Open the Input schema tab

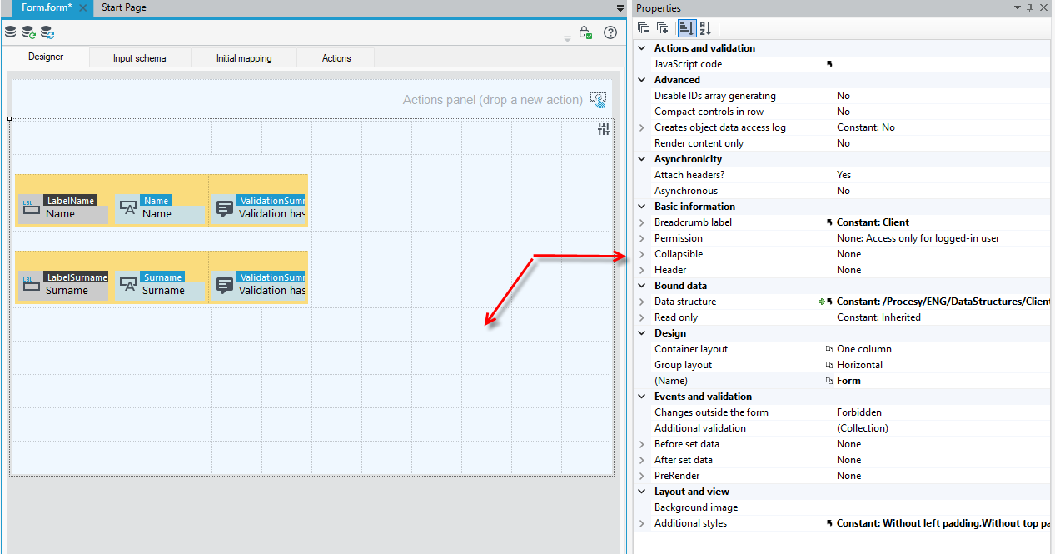(x=140, y=58)
